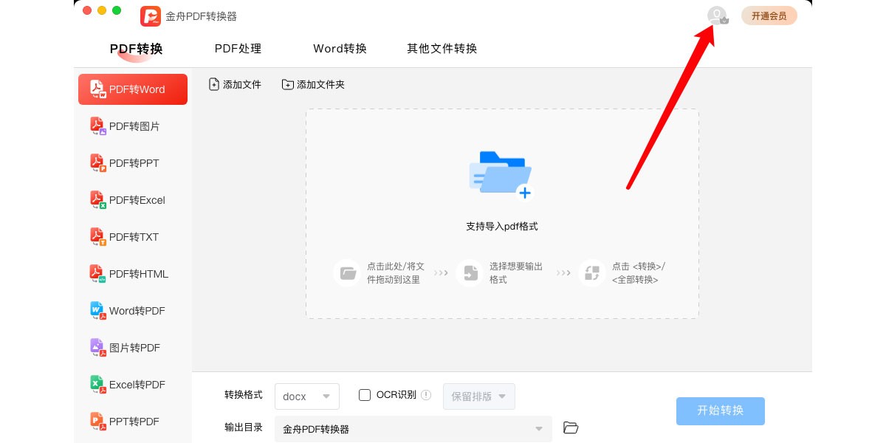Switch to the Word转换 tab
This screenshot has width=886, height=443.
340,49
